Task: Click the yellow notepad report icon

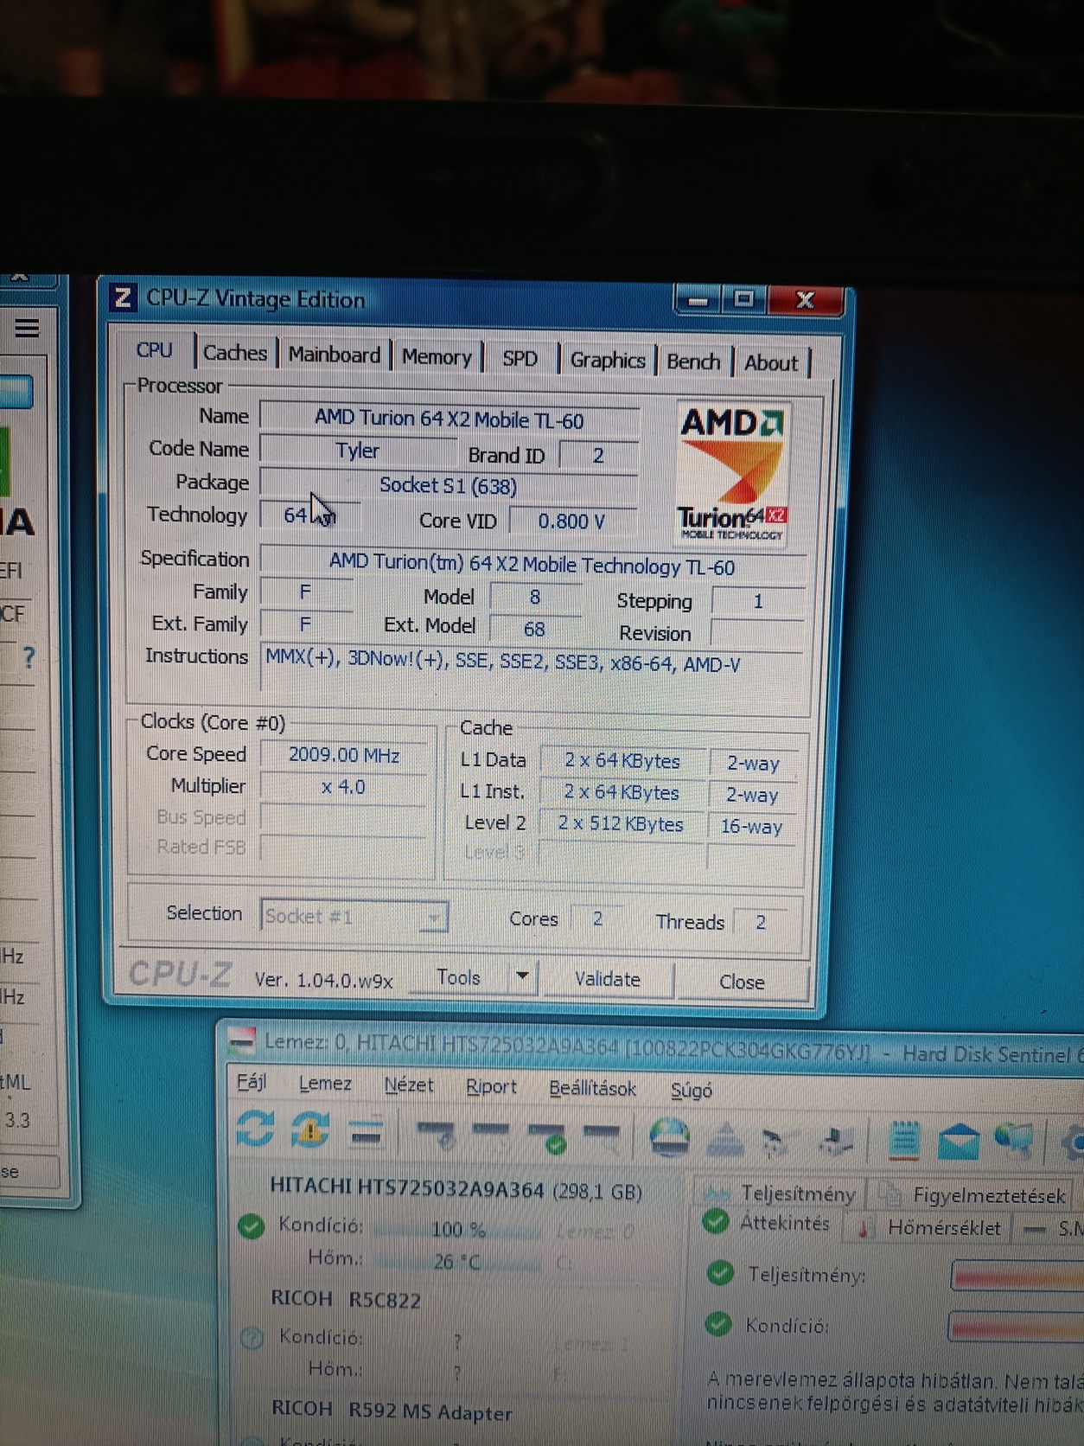Action: pos(903,1140)
